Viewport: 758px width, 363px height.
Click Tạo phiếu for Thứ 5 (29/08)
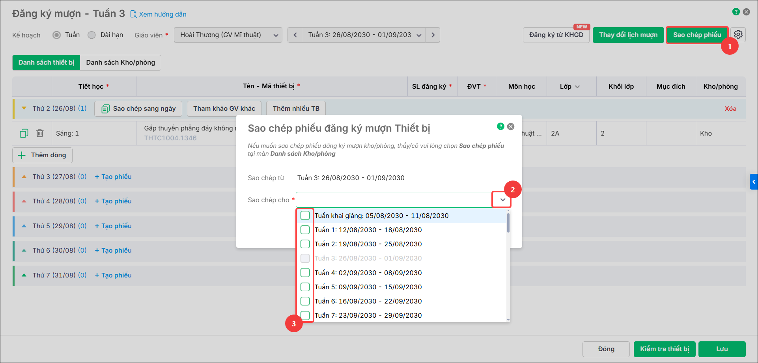point(113,226)
